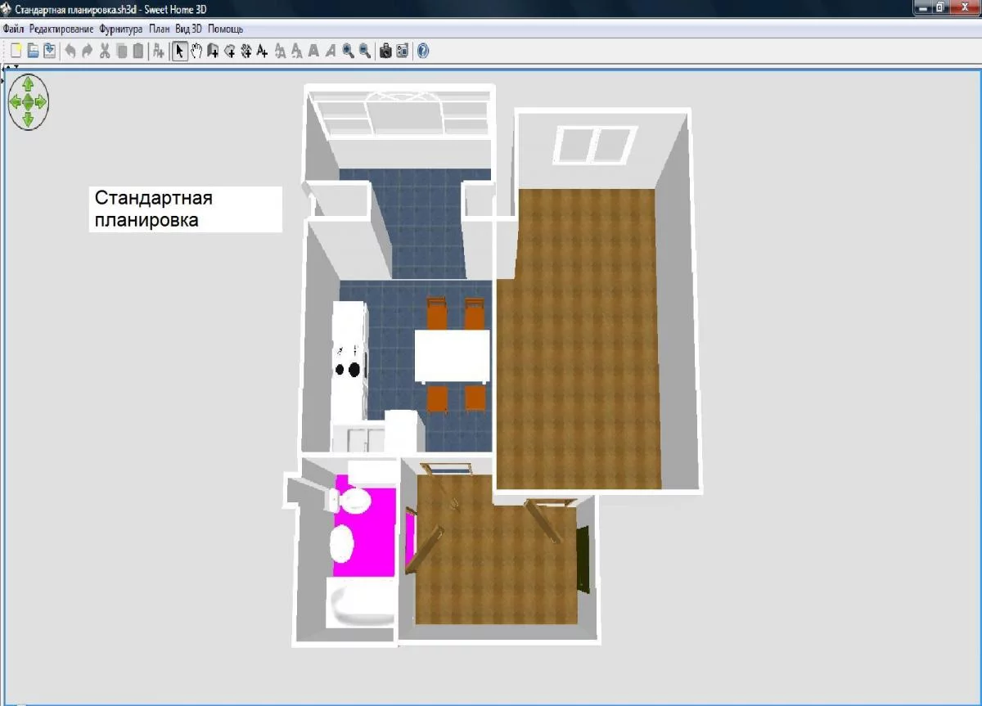The image size is (982, 706).
Task: Choose the Create walls tool
Action: click(213, 51)
